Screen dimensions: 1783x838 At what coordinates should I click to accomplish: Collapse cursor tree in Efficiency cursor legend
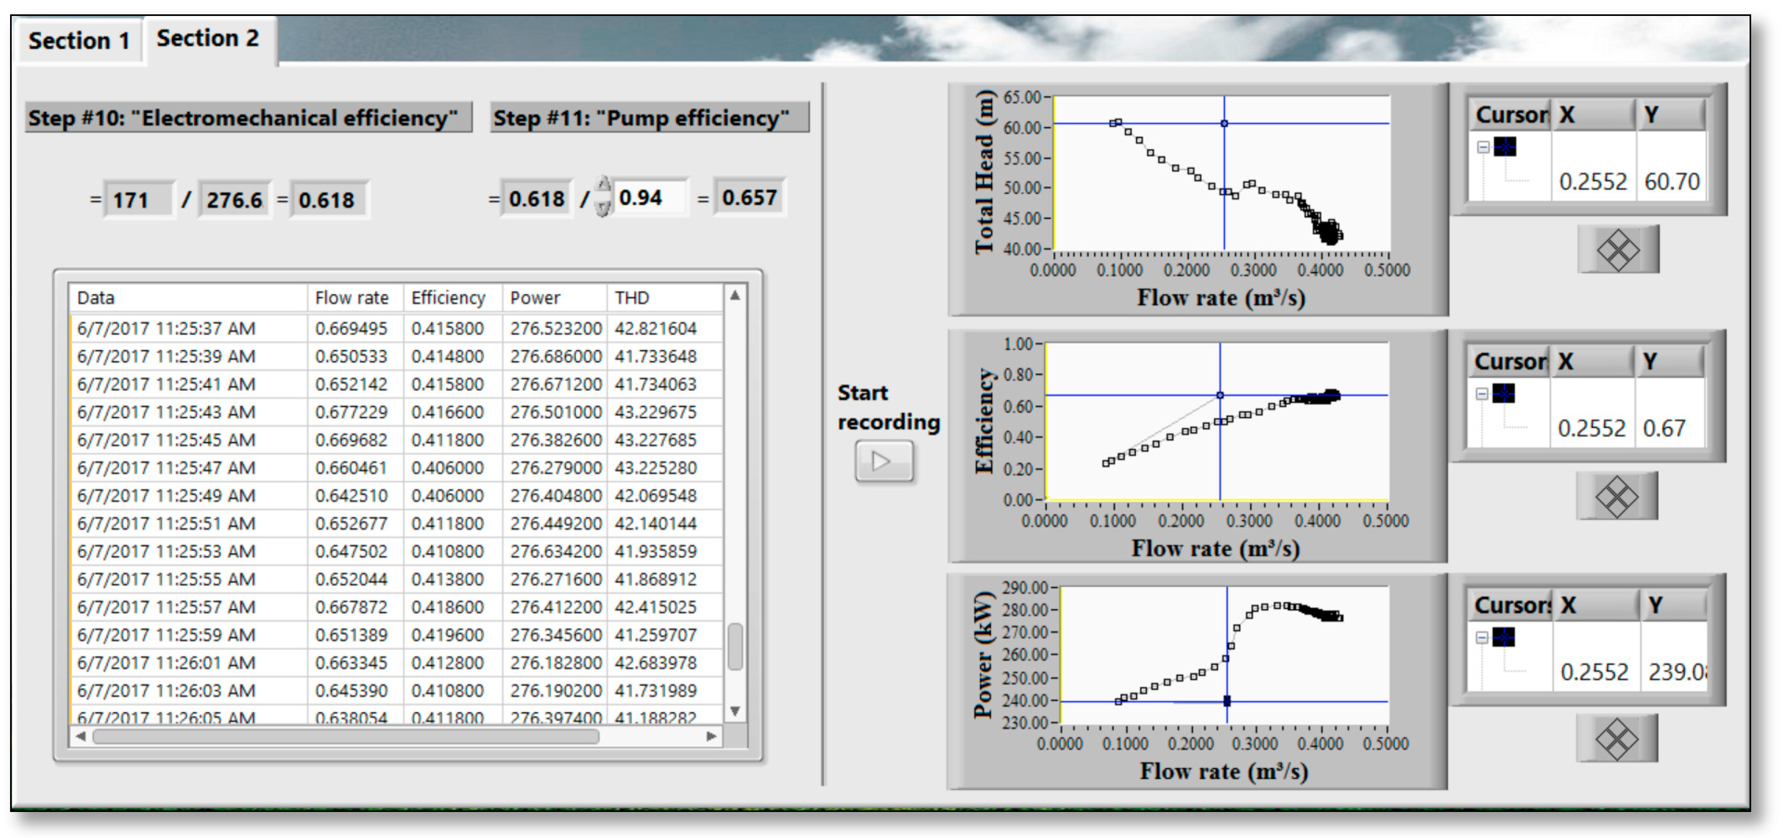(1481, 394)
